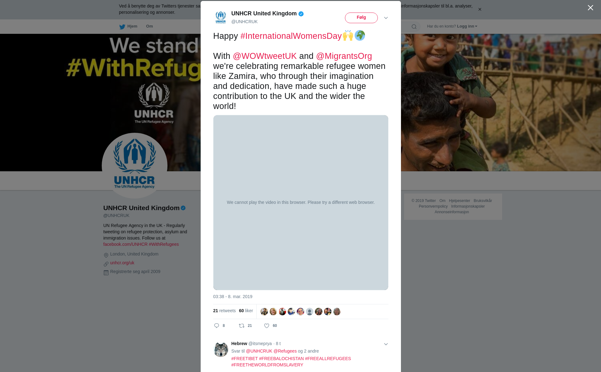Open the UNHCR avatar in tweet header
Image resolution: width=601 pixels, height=372 pixels.
[x=221, y=17]
